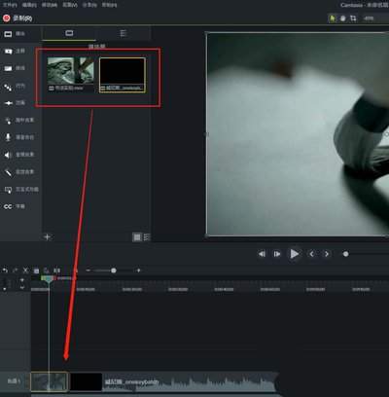389x397 pixels.
Task: Open the Share menu
Action: pyautogui.click(x=89, y=5)
